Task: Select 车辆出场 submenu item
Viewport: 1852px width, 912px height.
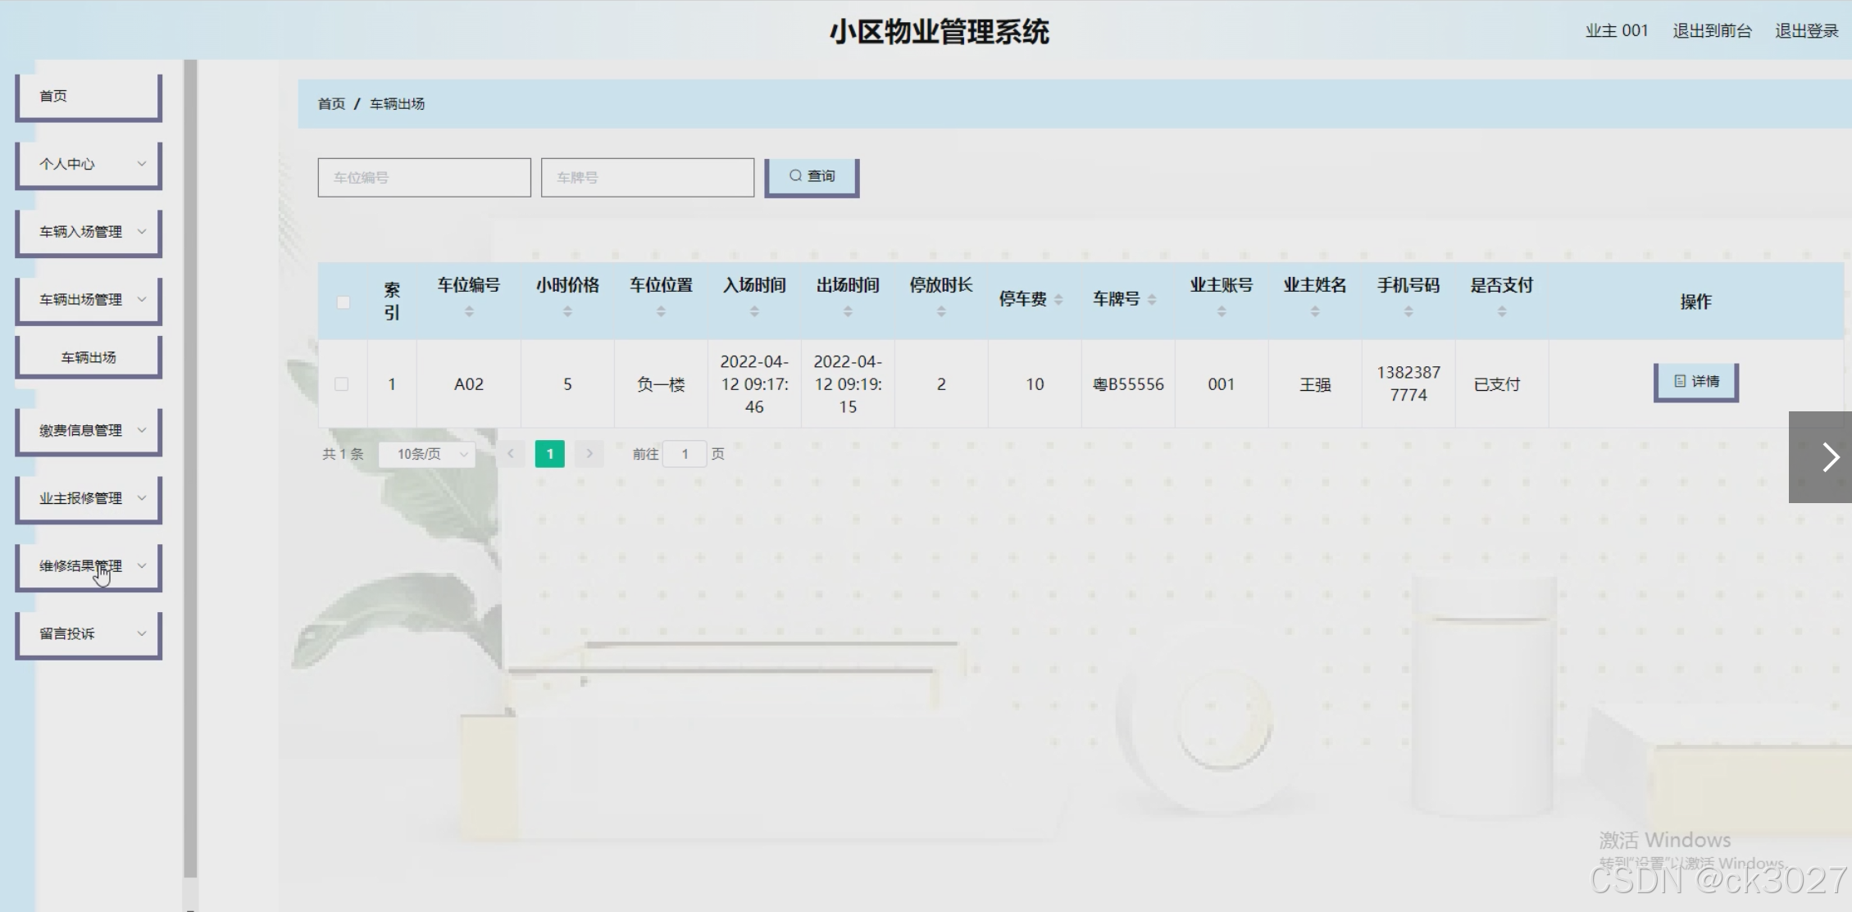Action: (x=89, y=357)
